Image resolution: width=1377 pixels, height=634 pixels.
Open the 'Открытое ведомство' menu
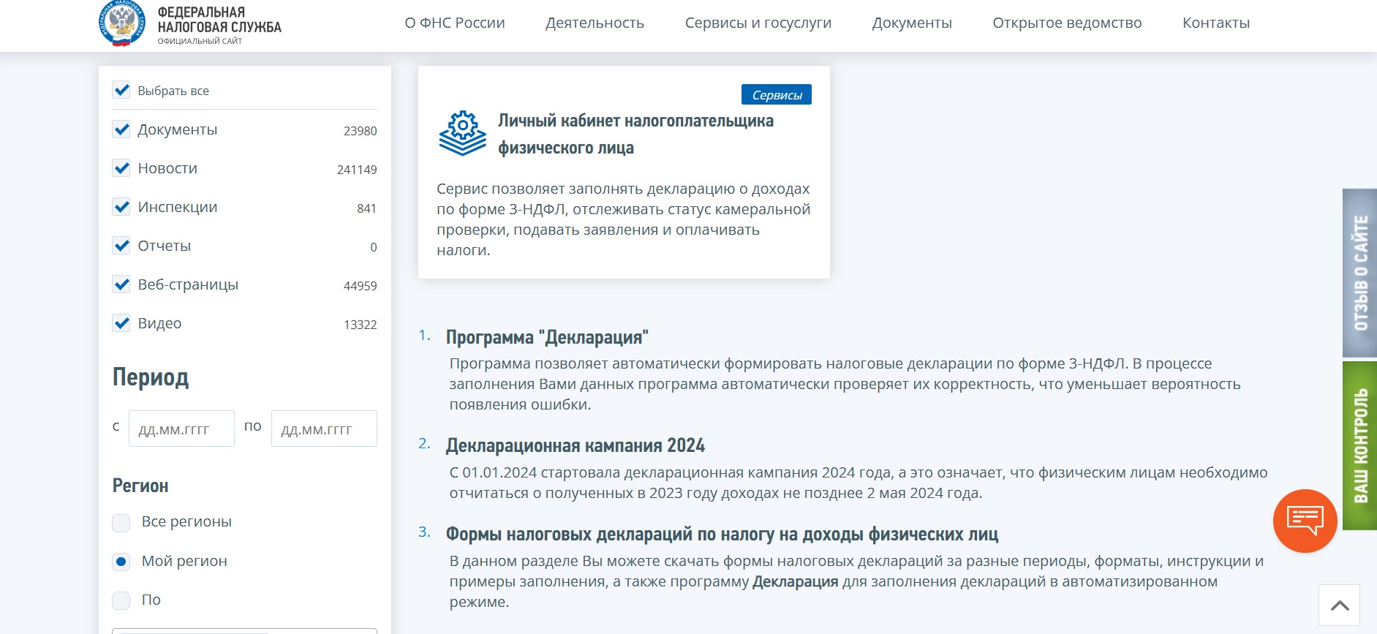coord(1067,23)
